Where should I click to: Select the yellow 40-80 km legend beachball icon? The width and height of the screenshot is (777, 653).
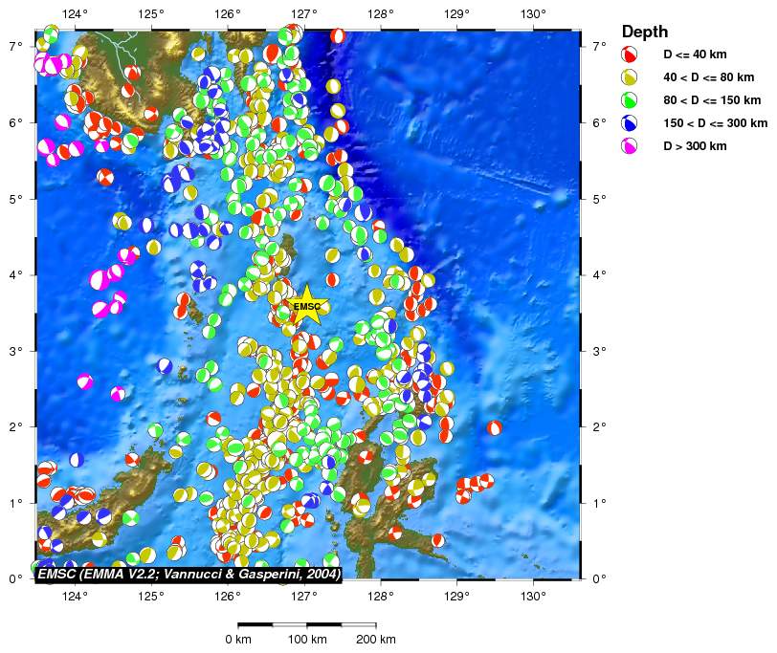click(631, 77)
